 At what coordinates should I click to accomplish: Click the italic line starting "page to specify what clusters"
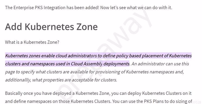pos(94,72)
